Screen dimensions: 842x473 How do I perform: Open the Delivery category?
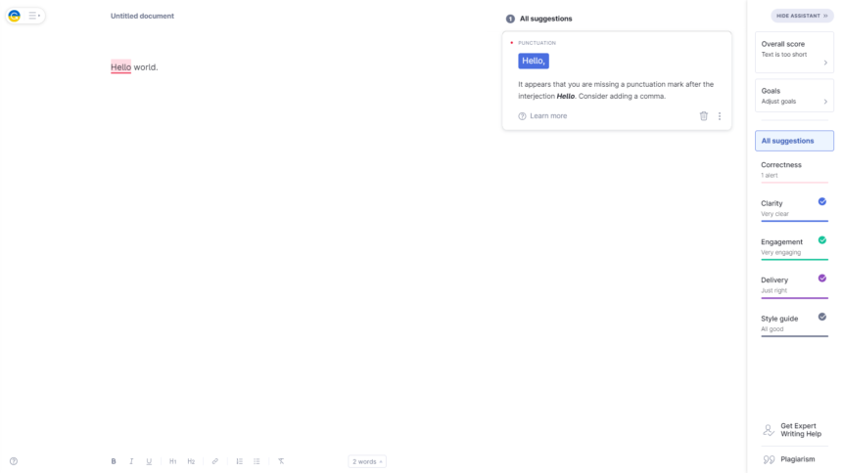[x=794, y=285]
